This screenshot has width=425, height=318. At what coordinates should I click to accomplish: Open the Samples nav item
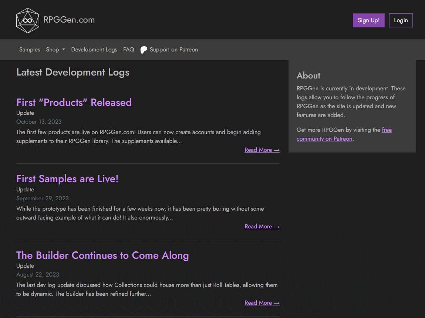pyautogui.click(x=30, y=50)
